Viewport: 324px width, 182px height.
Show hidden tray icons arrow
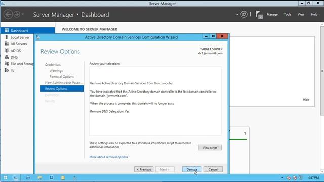[x=282, y=177]
